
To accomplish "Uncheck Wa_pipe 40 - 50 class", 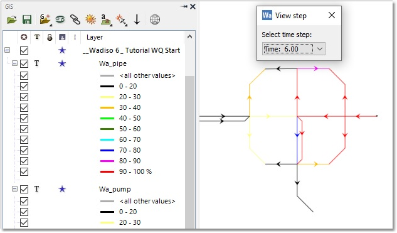I will pos(24,118).
